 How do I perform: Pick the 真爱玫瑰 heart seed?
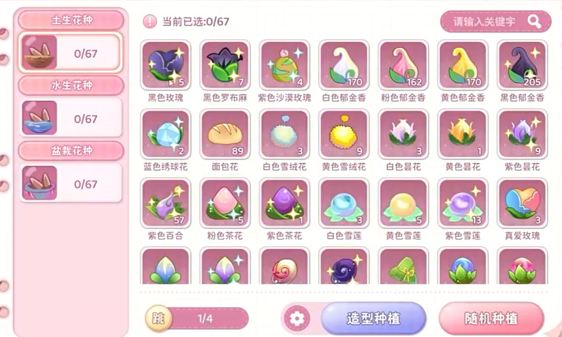pos(522,203)
